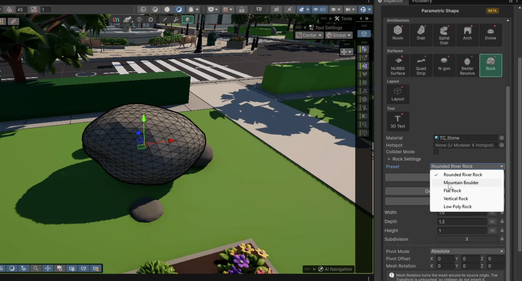Image resolution: width=522 pixels, height=281 pixels.
Task: Choose Low Poly Rock preset
Action: pos(467,207)
